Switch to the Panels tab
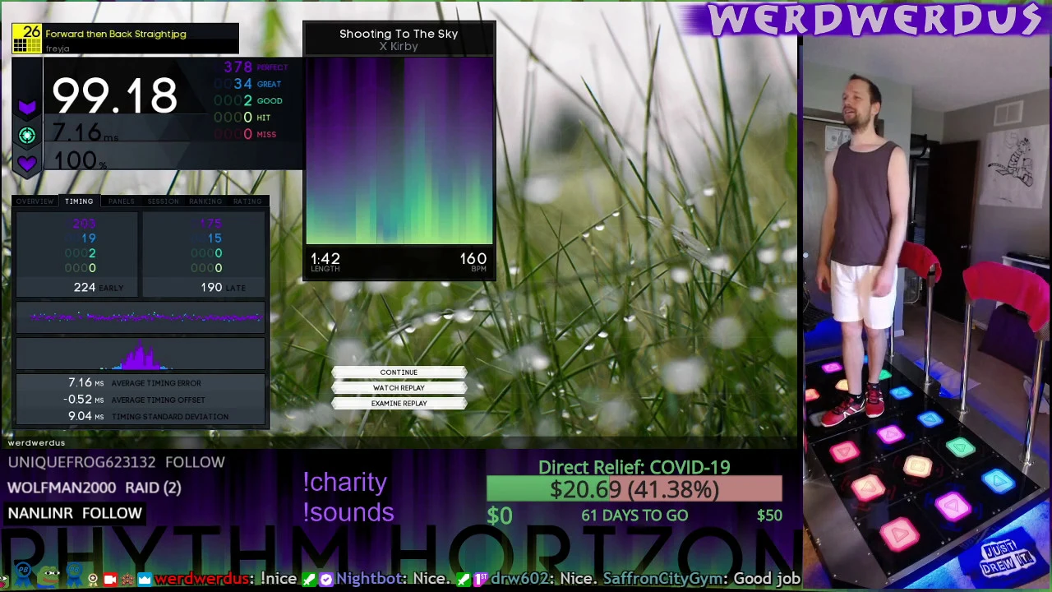This screenshot has height=592, width=1052. click(121, 201)
